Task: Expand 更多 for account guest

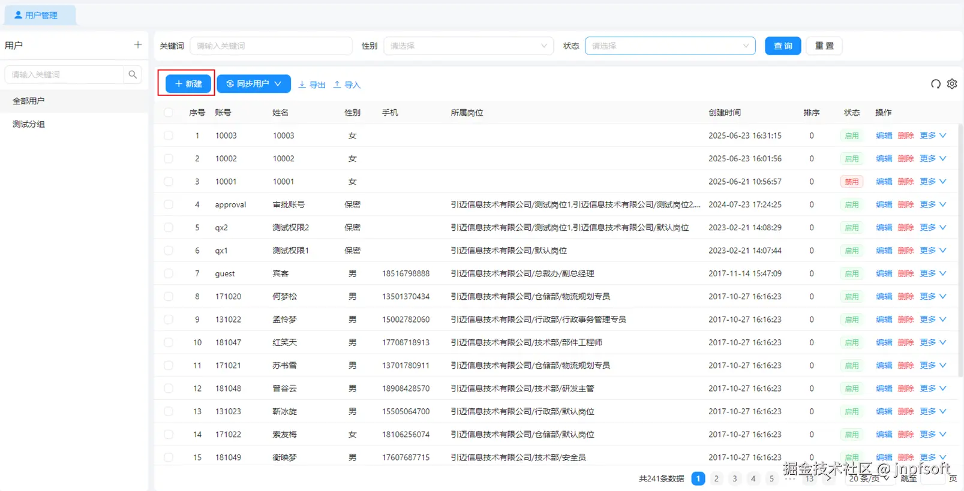Action: tap(933, 273)
